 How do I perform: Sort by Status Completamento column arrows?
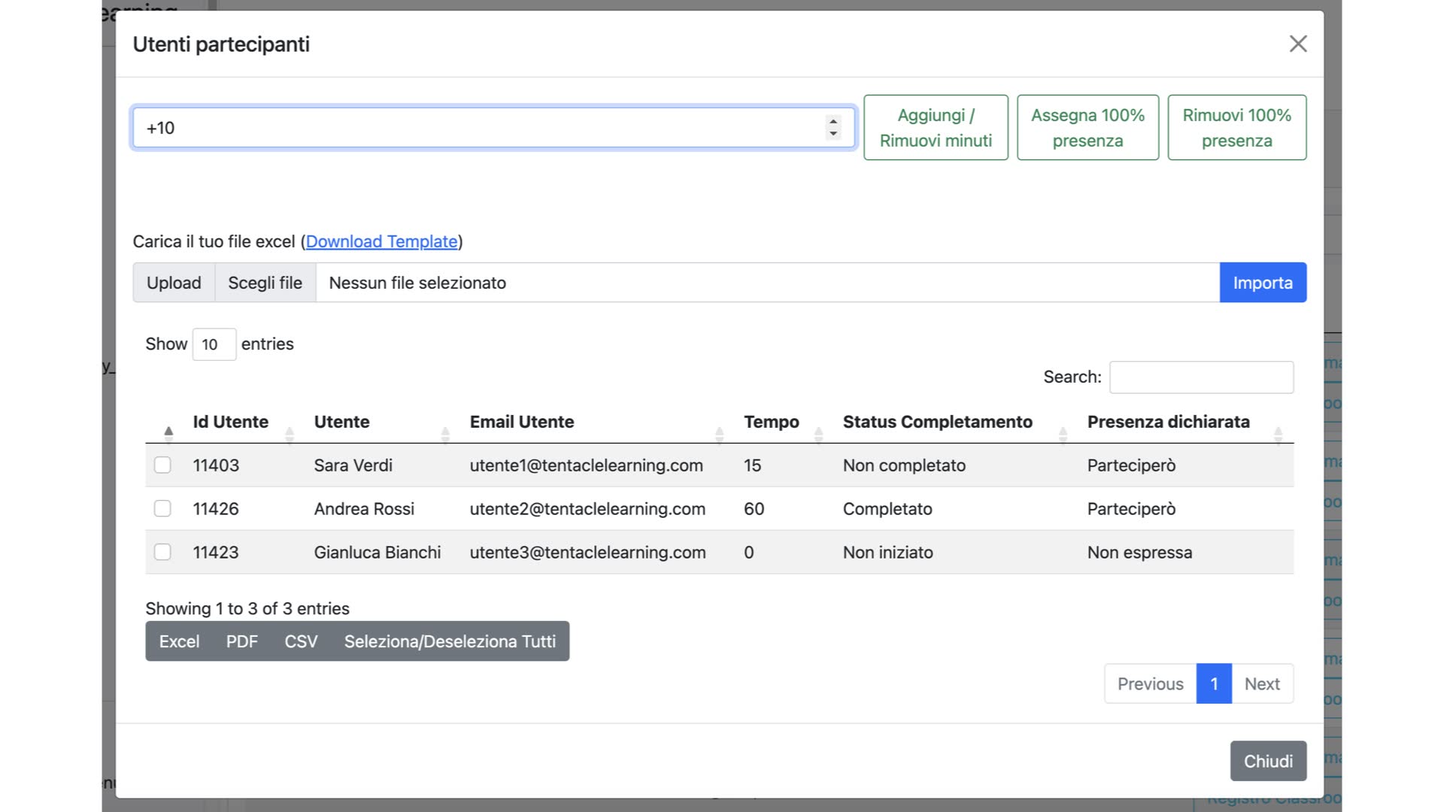[1063, 434]
